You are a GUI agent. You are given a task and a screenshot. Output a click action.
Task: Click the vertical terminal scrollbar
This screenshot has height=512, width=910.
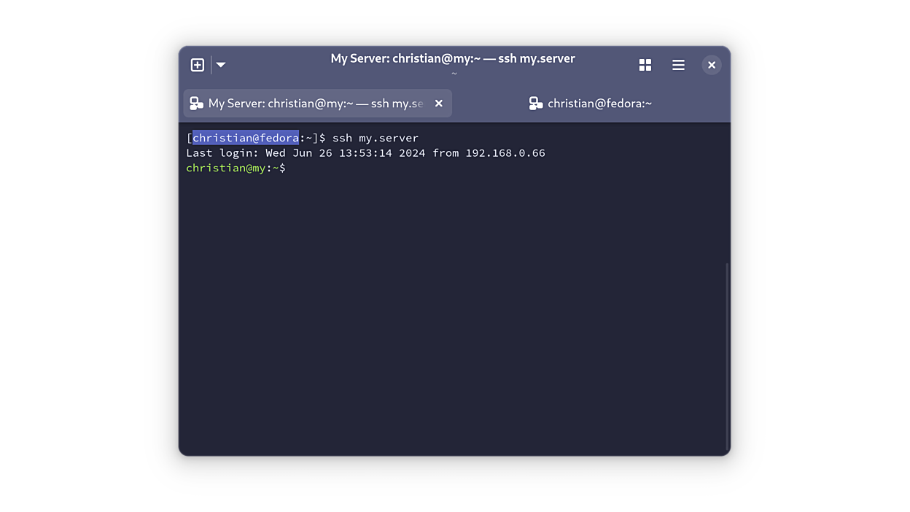(727, 356)
